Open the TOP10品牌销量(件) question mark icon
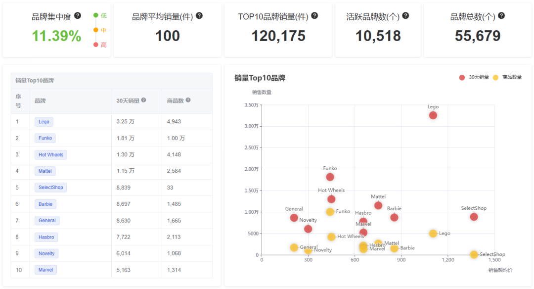The width and height of the screenshot is (534, 289). pos(314,15)
